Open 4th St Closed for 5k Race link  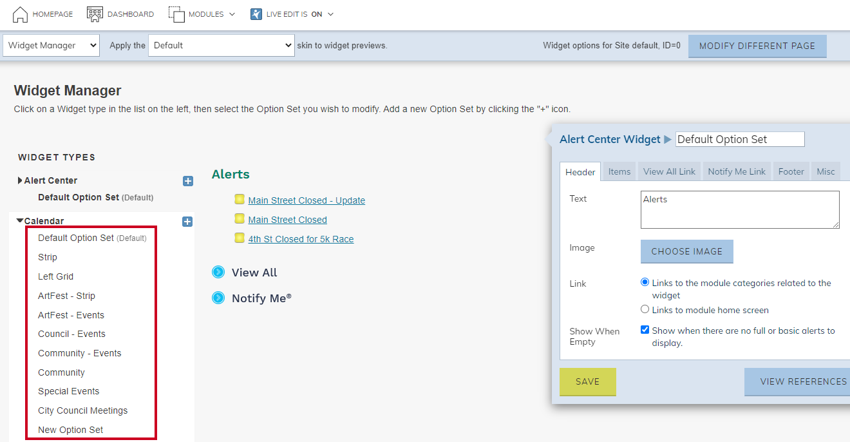[301, 239]
